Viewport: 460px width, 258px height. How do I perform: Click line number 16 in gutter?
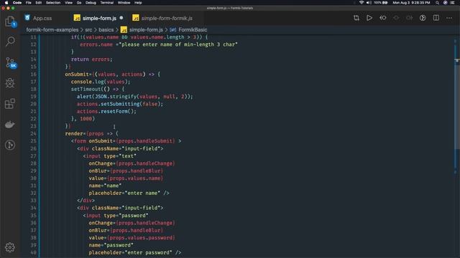coord(34,75)
